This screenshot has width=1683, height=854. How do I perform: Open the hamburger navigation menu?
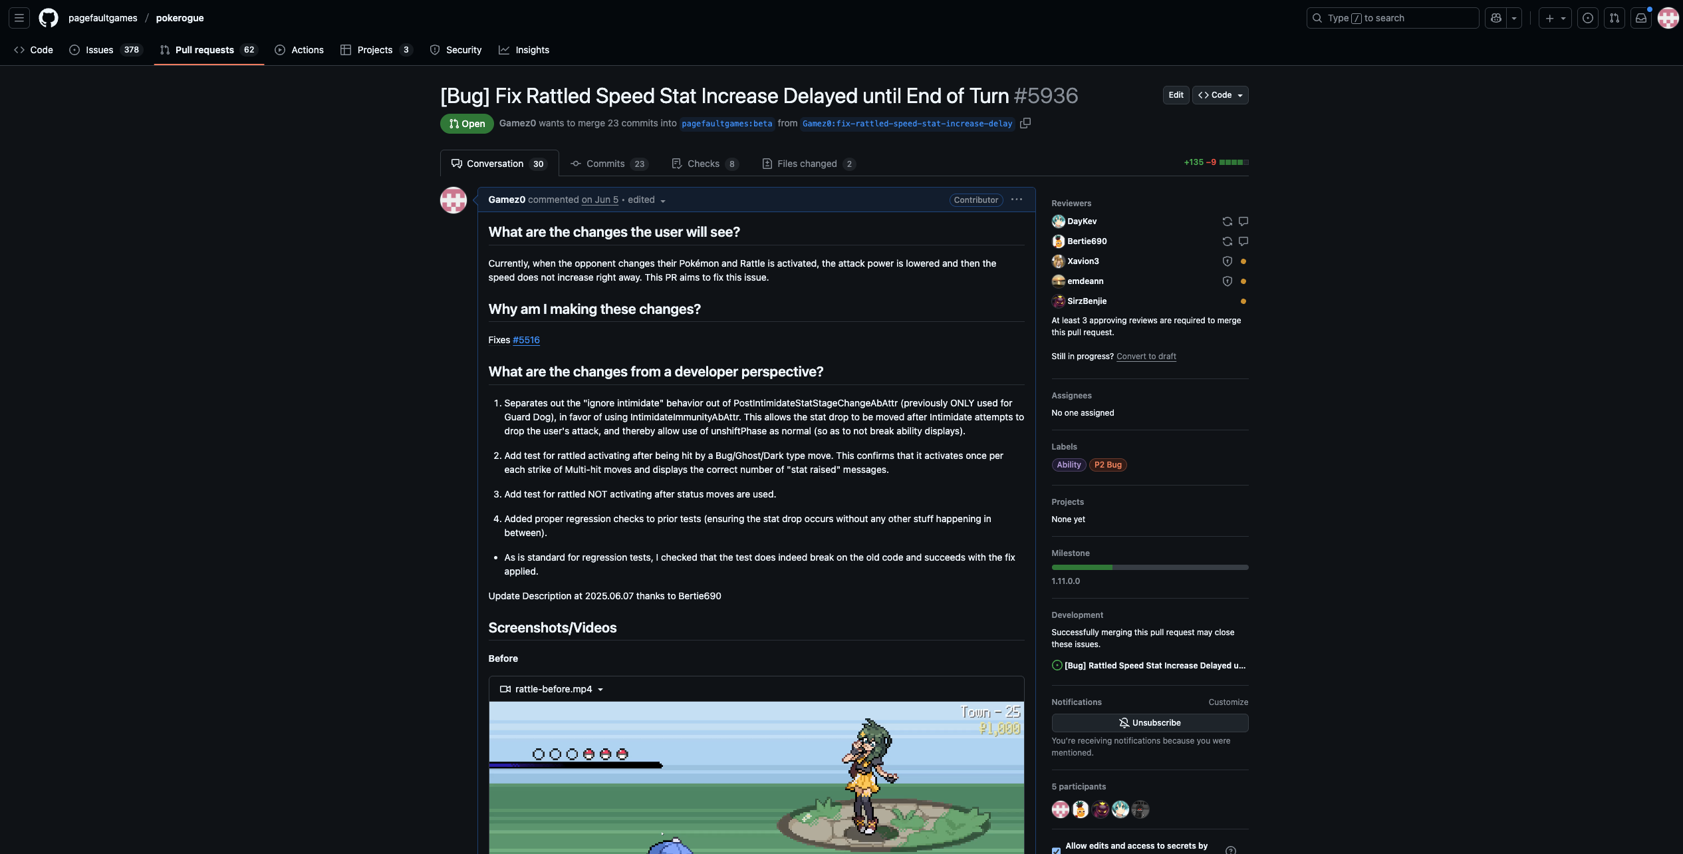click(19, 18)
